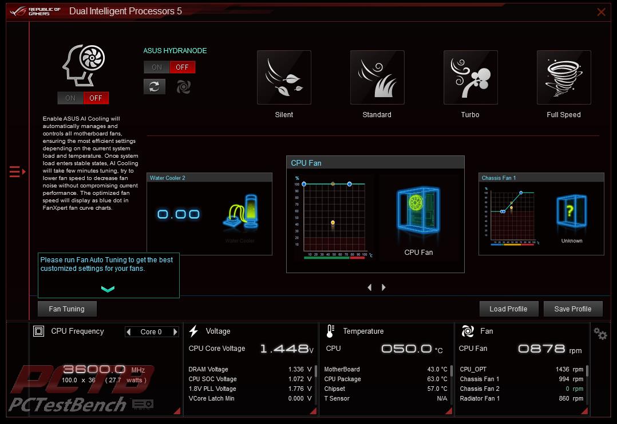Choose the Turbo fan mode icon
This screenshot has width=617, height=424.
tap(470, 77)
